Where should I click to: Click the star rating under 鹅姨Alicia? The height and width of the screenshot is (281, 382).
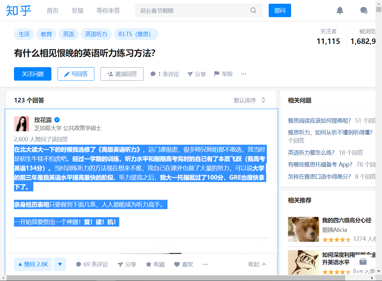[x=336, y=240]
